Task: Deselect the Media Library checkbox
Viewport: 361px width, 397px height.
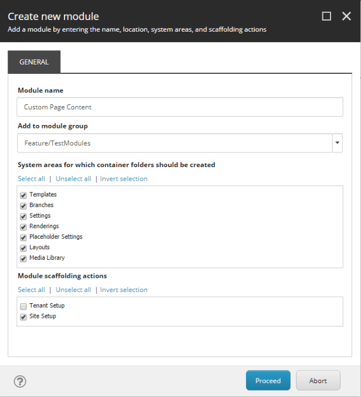Action: tap(23, 258)
